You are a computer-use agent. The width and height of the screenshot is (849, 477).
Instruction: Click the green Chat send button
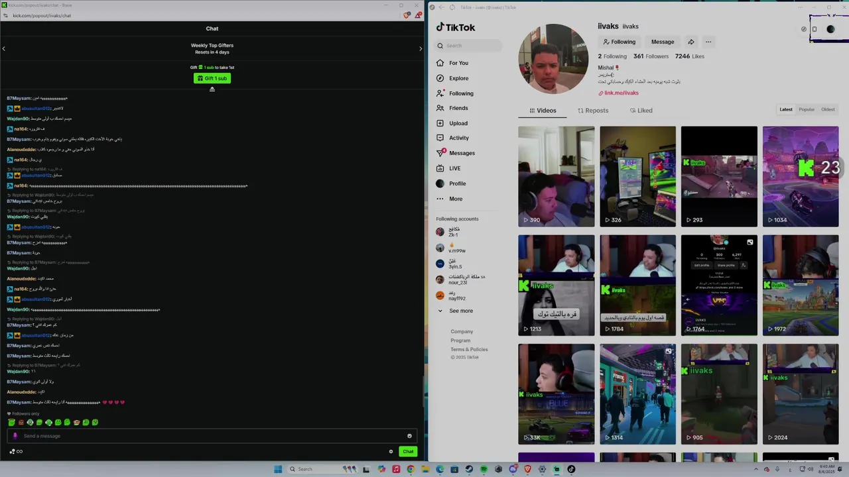coord(408,451)
